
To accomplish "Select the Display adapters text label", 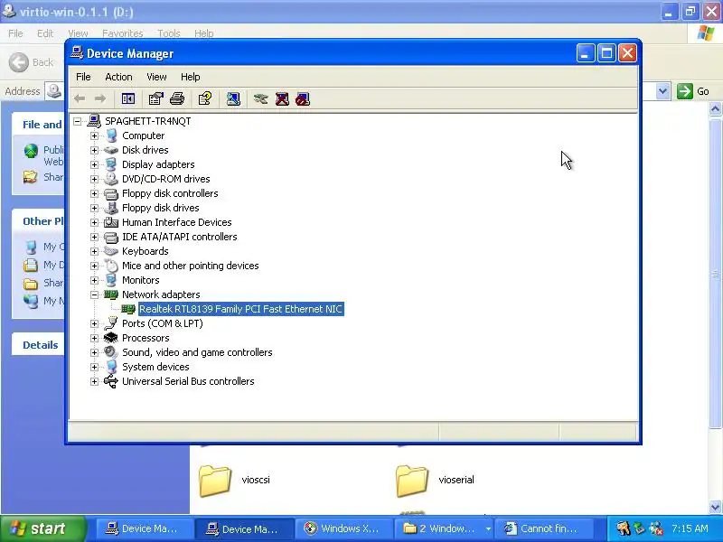I will (x=158, y=164).
